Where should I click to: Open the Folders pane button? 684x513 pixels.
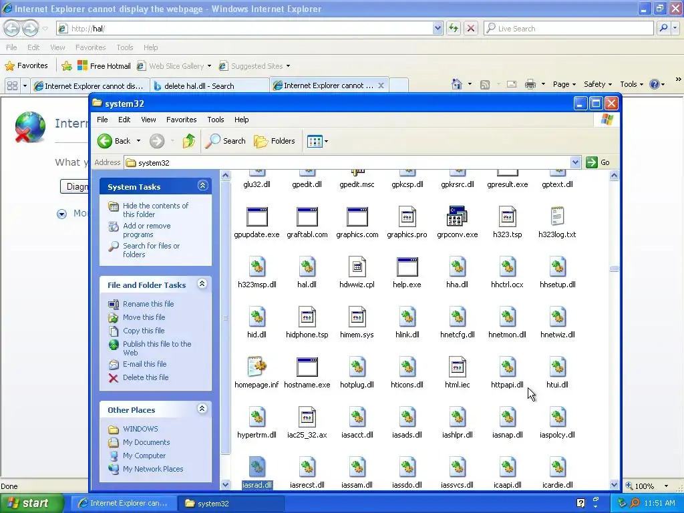(275, 141)
